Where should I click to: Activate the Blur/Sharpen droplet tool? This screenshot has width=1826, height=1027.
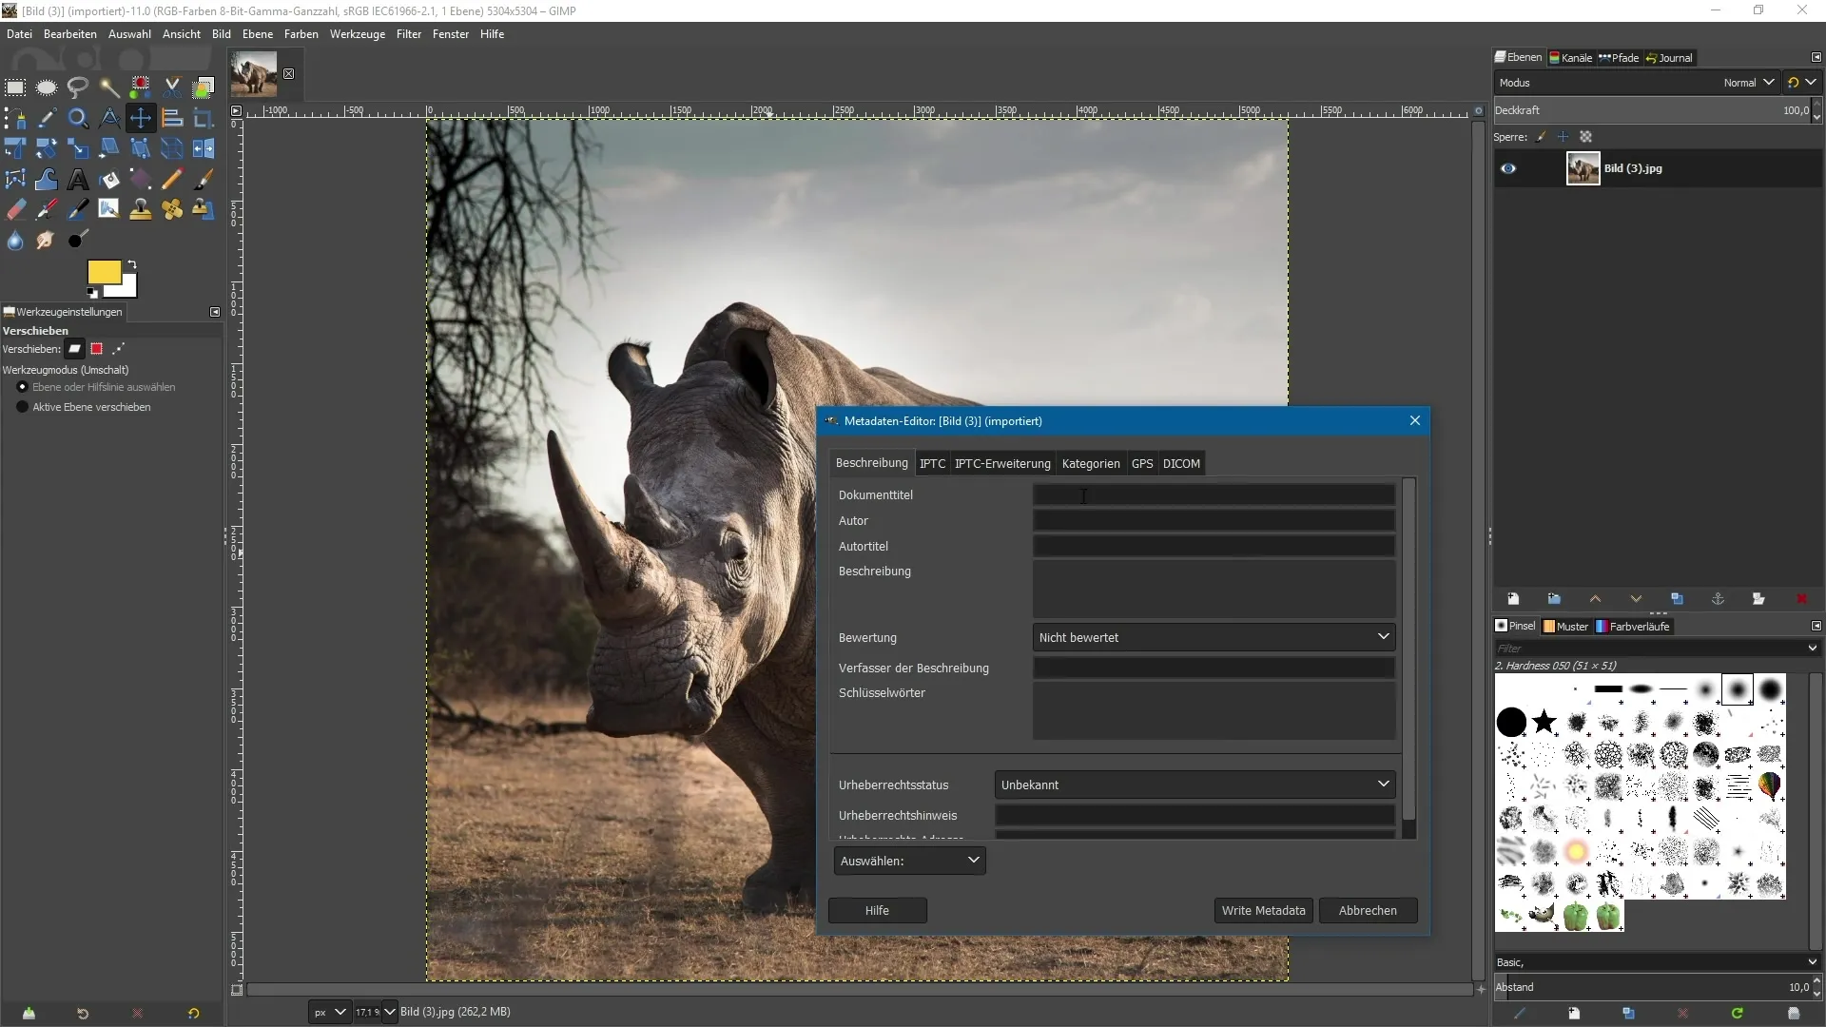[15, 241]
